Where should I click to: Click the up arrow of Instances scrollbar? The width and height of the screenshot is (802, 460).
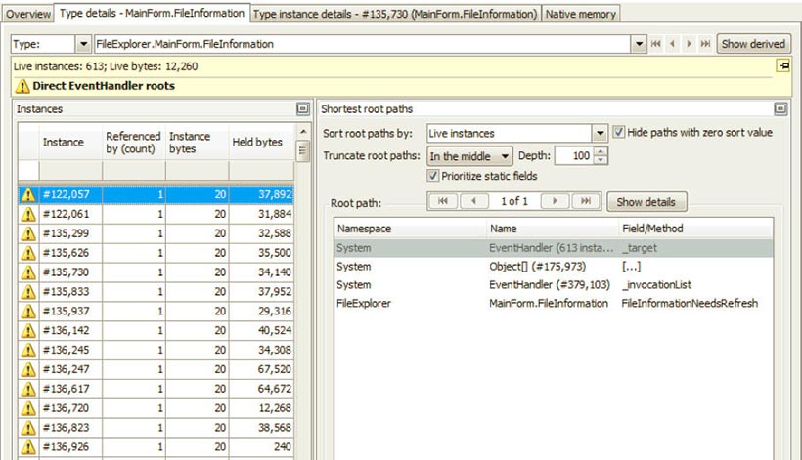point(303,132)
